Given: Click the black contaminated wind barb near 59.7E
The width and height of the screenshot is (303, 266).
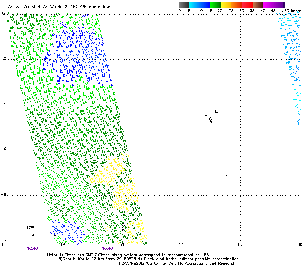Looking at the screenshot, I should click(294, 91).
